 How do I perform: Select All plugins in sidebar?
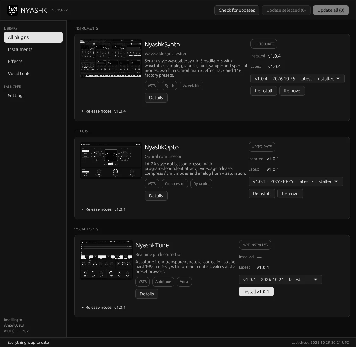[33, 37]
